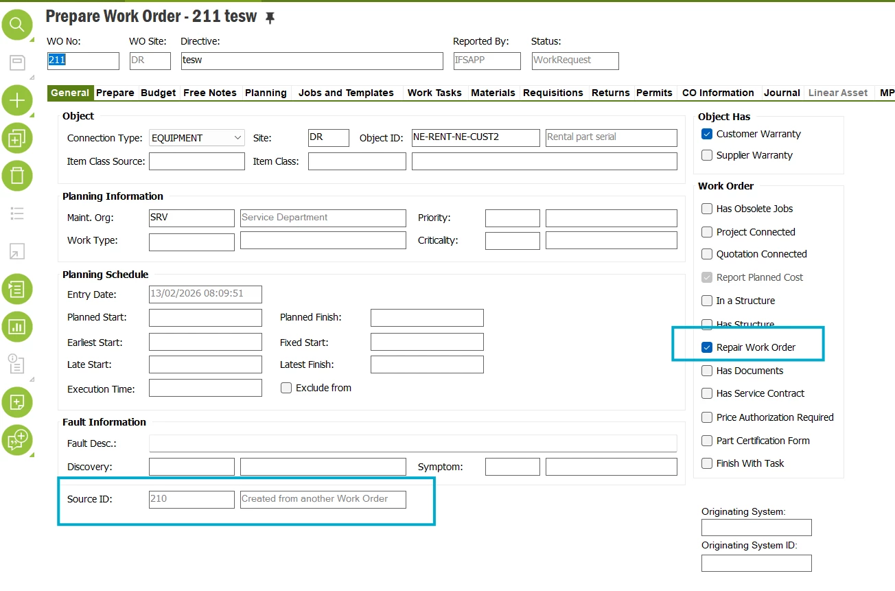This screenshot has width=895, height=591.
Task: Enable the Has Documents checkbox
Action: pos(707,371)
